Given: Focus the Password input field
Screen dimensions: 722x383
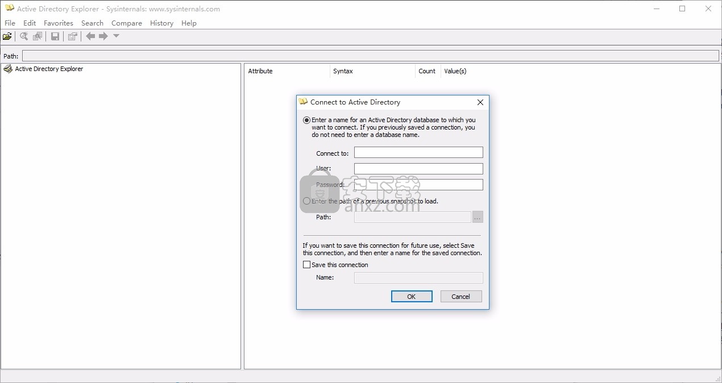Looking at the screenshot, I should [418, 185].
